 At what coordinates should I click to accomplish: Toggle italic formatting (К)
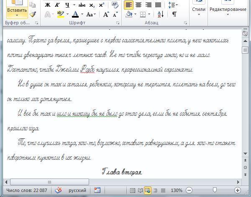(57, 5)
